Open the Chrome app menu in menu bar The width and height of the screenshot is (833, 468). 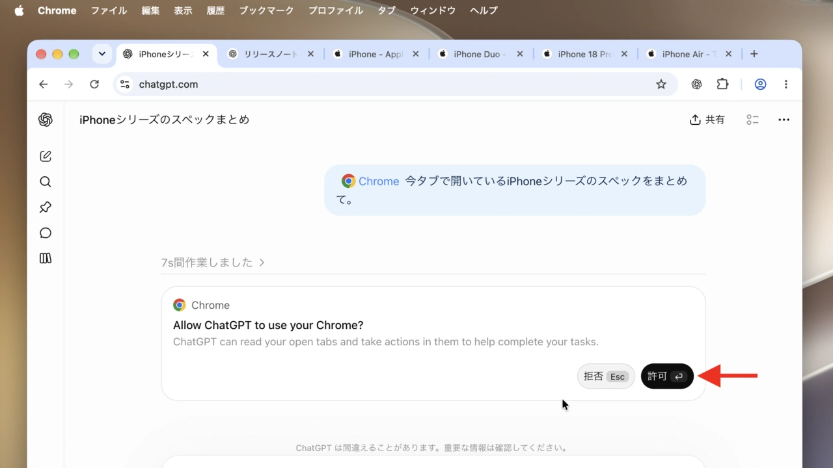click(57, 10)
